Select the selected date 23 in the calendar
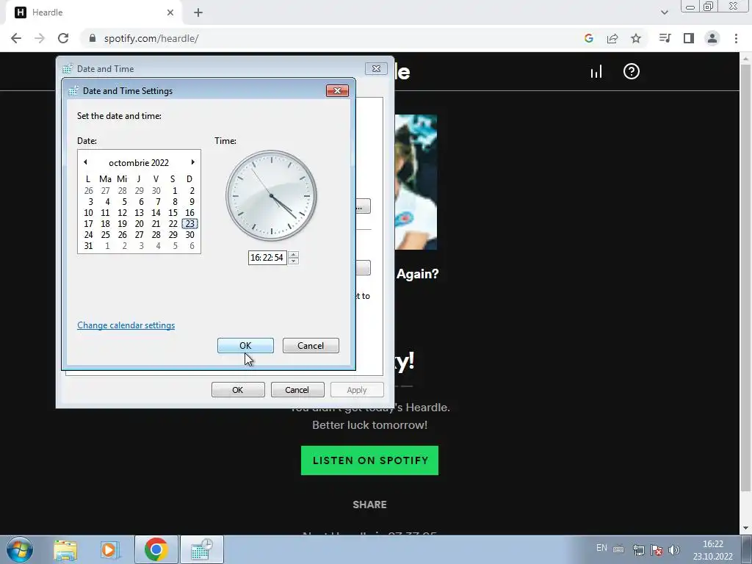 [190, 223]
